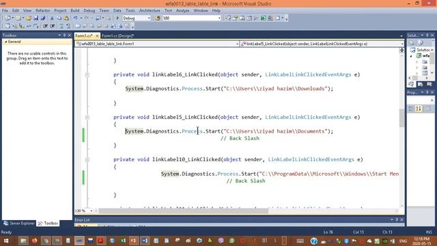This screenshot has height=246, width=437.
Task: Click the Paste toolbar icon
Action: point(66,18)
